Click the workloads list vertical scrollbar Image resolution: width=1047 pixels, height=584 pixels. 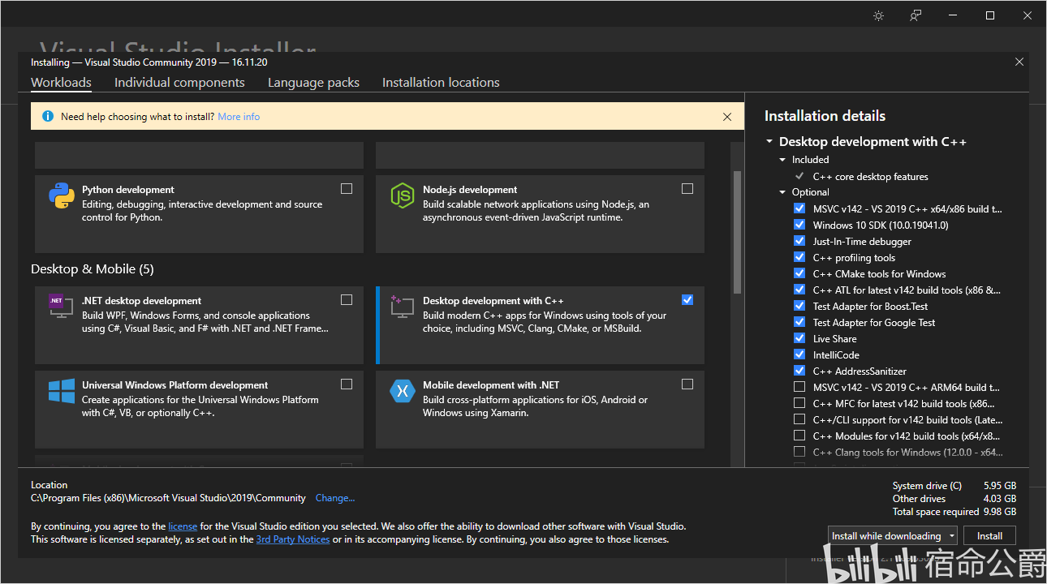[x=737, y=231]
